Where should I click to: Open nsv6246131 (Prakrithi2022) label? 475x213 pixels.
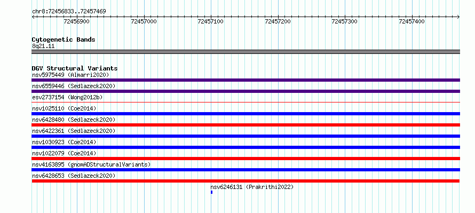pyautogui.click(x=252, y=187)
